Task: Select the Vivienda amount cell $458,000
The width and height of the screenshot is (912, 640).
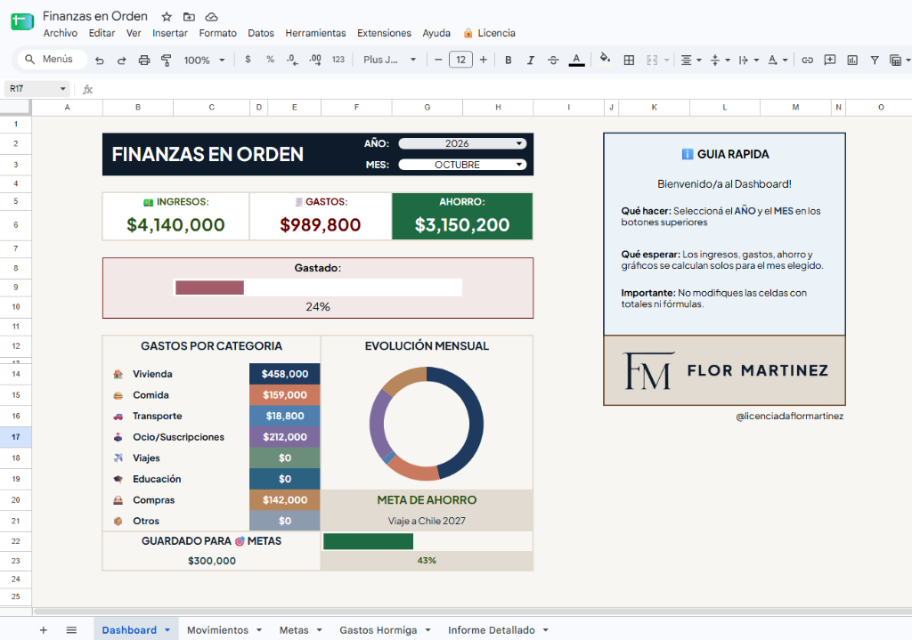Action: tap(284, 374)
